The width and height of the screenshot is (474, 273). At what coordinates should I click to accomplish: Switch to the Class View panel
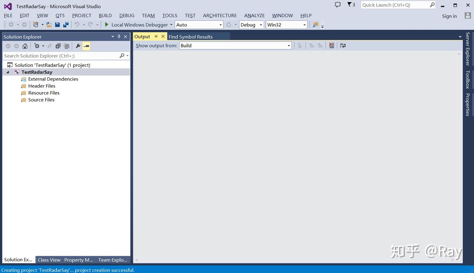49,260
